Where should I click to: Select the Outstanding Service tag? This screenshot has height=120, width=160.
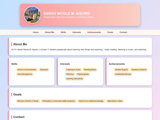[123, 74]
